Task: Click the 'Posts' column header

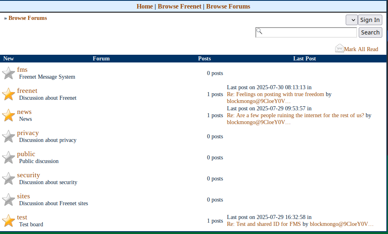Action: (205, 58)
